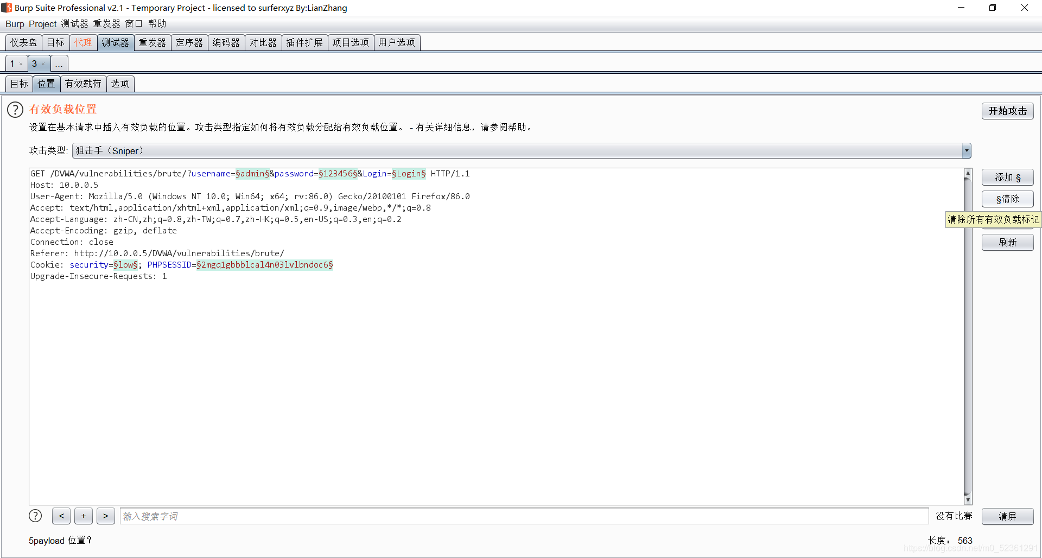Viewport: 1042px width, 558px height.
Task: Go to next search match with >
Action: click(106, 516)
